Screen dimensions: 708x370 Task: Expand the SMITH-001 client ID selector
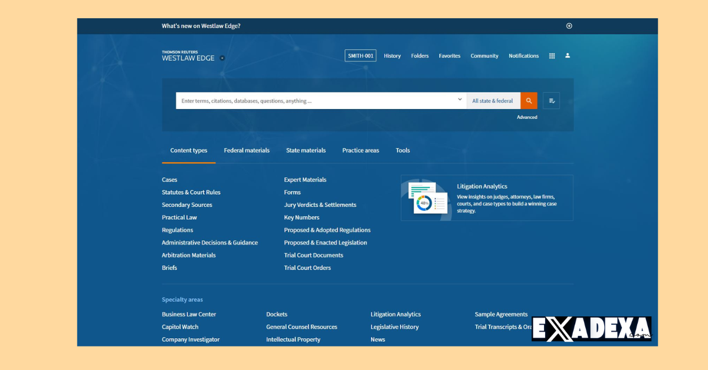pyautogui.click(x=360, y=55)
